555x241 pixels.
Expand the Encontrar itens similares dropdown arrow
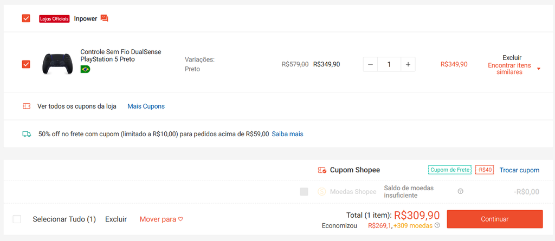[539, 69]
